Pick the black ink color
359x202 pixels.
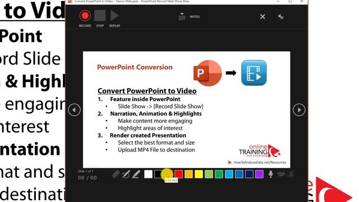pos(158,175)
